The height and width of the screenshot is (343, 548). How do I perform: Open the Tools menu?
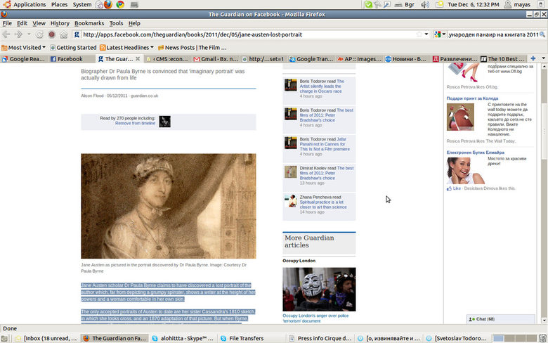pyautogui.click(x=116, y=23)
